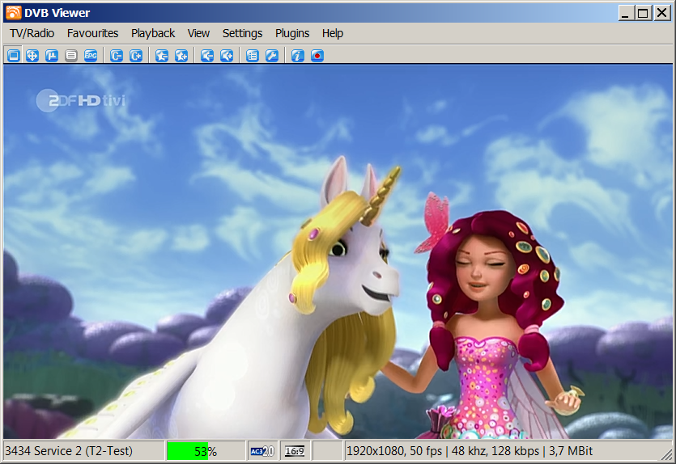The width and height of the screenshot is (676, 464).
Task: Open the wrench options icon
Action: click(x=272, y=56)
